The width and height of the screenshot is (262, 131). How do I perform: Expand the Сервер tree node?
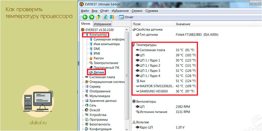click(83, 86)
